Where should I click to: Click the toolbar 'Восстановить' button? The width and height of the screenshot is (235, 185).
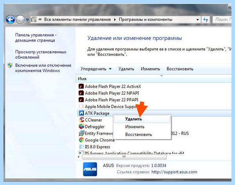click(x=180, y=69)
